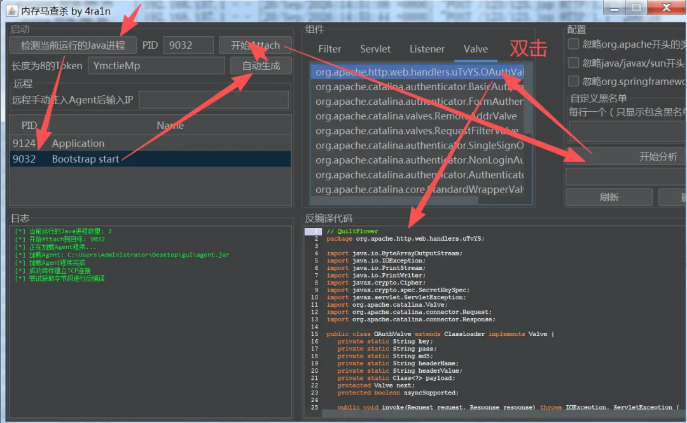Toggle ignore java/javax/sun classes checkbox

coord(573,63)
